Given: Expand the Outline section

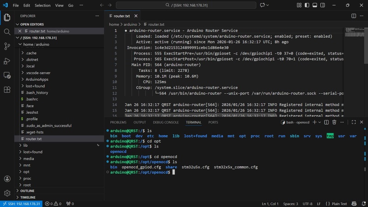Looking at the screenshot, I should click(x=28, y=190).
